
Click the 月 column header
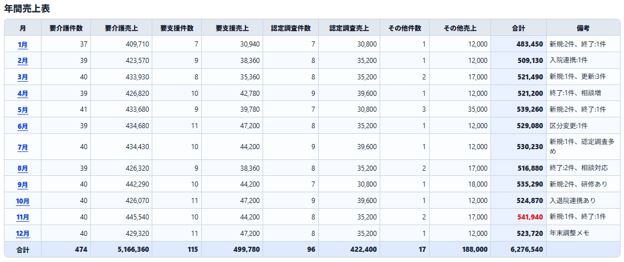pos(23,28)
